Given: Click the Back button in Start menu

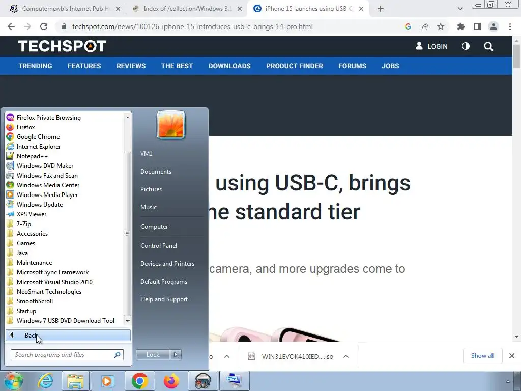Looking at the screenshot, I should pos(68,336).
